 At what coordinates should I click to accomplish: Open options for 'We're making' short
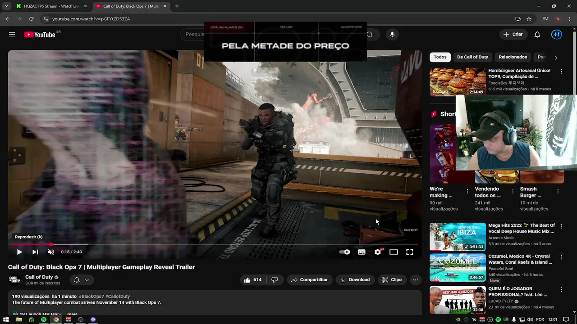click(x=467, y=191)
